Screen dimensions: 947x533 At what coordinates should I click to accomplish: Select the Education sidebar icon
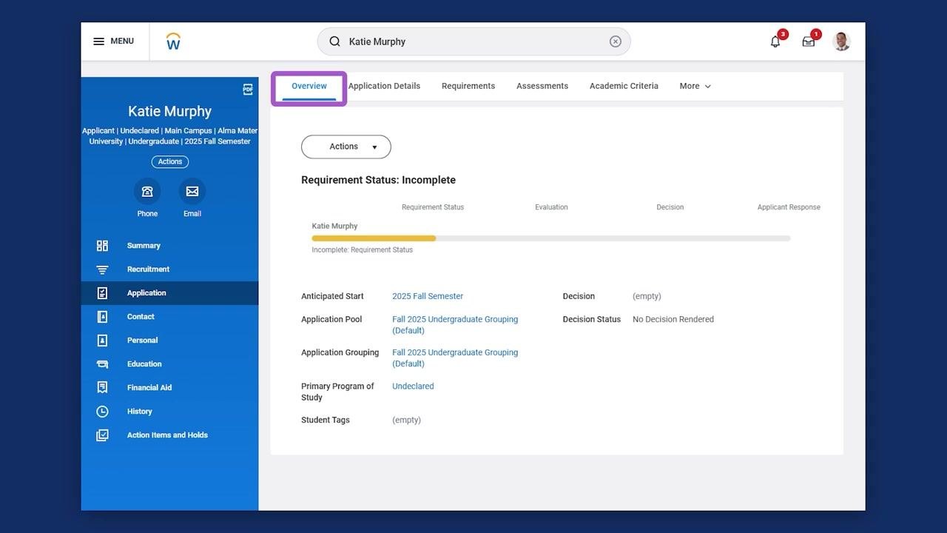point(102,364)
